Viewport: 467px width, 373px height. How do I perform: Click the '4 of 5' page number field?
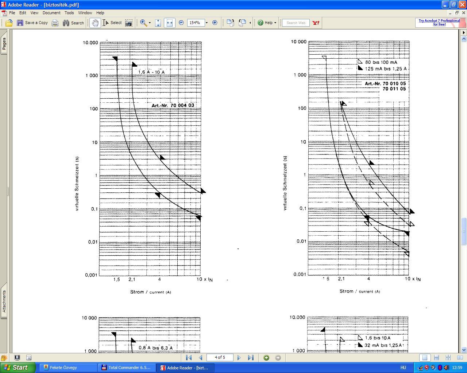[x=220, y=358]
